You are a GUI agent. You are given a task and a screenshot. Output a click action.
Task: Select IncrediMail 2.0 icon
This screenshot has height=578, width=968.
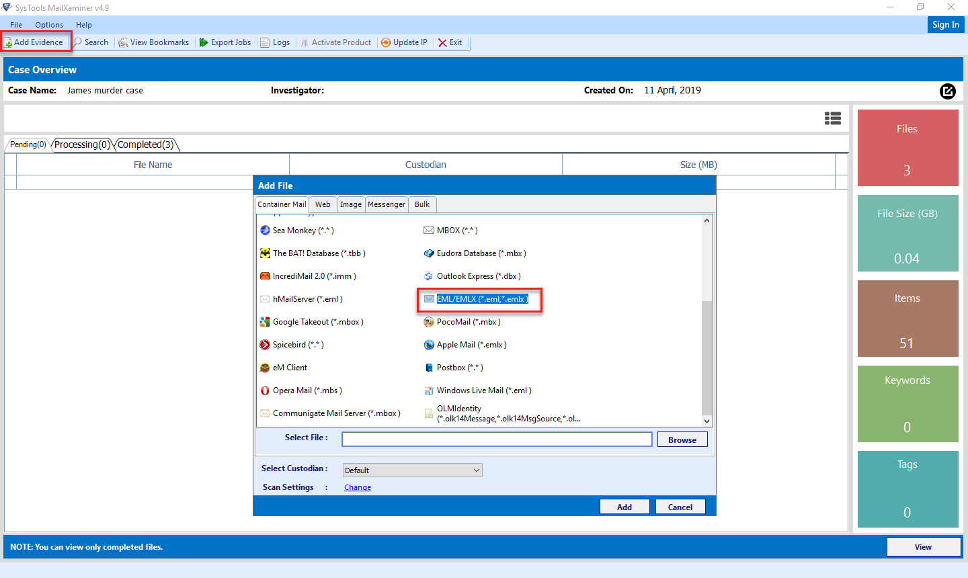pyautogui.click(x=265, y=276)
